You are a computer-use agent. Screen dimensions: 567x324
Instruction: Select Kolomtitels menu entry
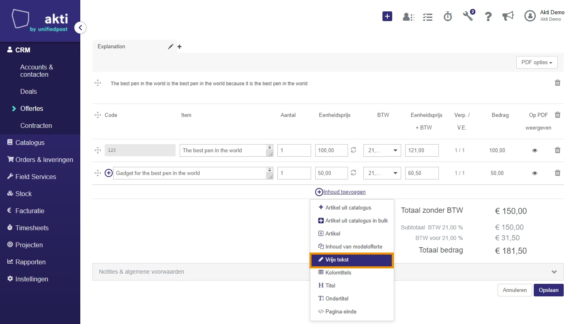[x=352, y=272]
